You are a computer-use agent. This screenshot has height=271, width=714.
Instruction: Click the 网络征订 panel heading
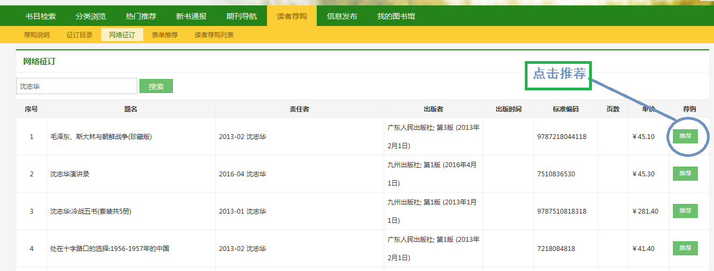(39, 62)
